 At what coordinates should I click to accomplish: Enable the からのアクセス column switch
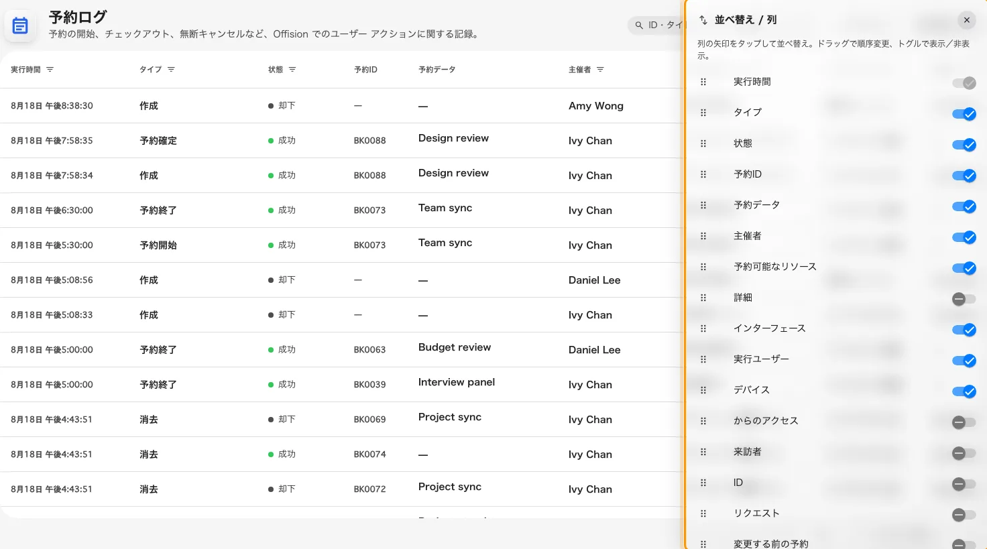click(964, 422)
